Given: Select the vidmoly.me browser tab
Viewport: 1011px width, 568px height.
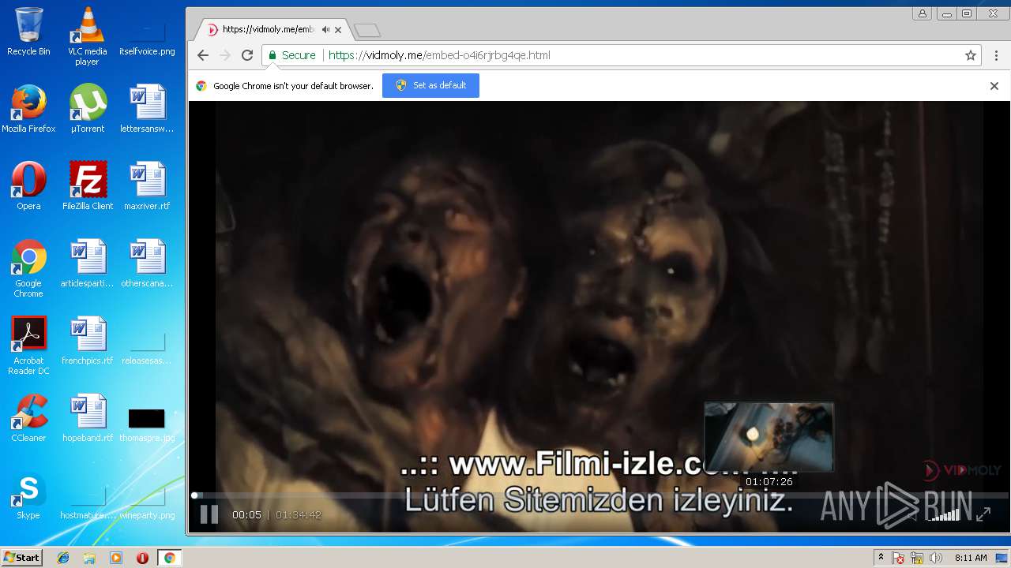Looking at the screenshot, I should [272, 30].
